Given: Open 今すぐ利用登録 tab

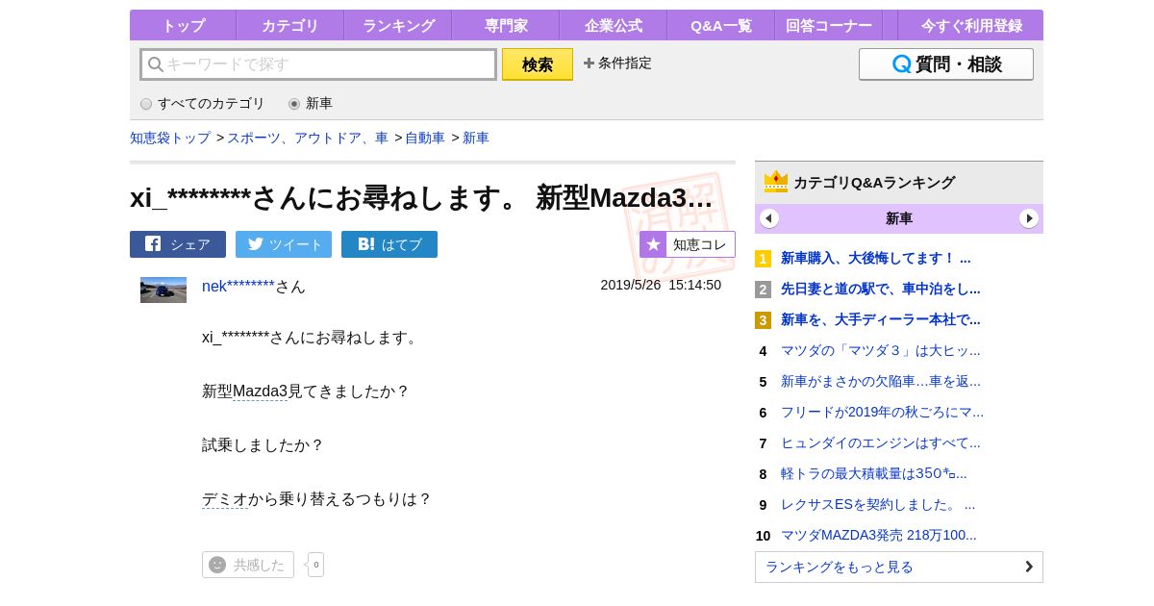Looking at the screenshot, I should (971, 26).
